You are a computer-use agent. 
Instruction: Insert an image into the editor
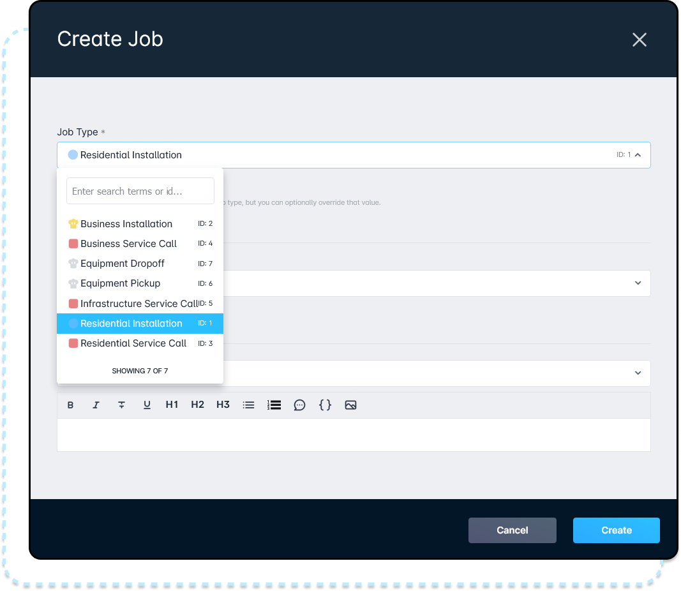pyautogui.click(x=351, y=405)
